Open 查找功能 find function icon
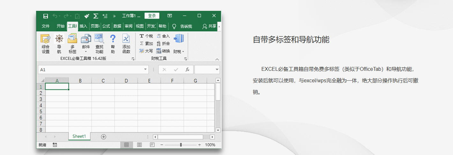This screenshot has height=155, width=453. coord(99,44)
